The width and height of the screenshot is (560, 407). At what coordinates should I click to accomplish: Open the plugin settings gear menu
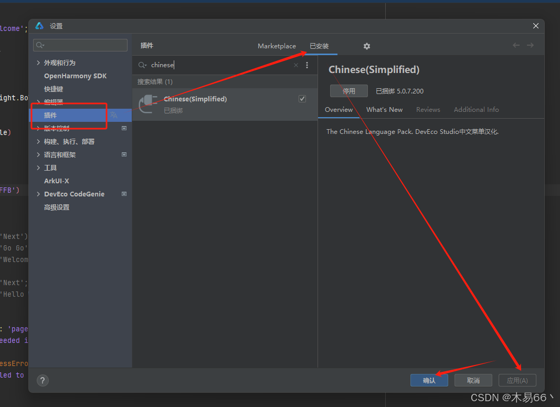click(x=366, y=46)
